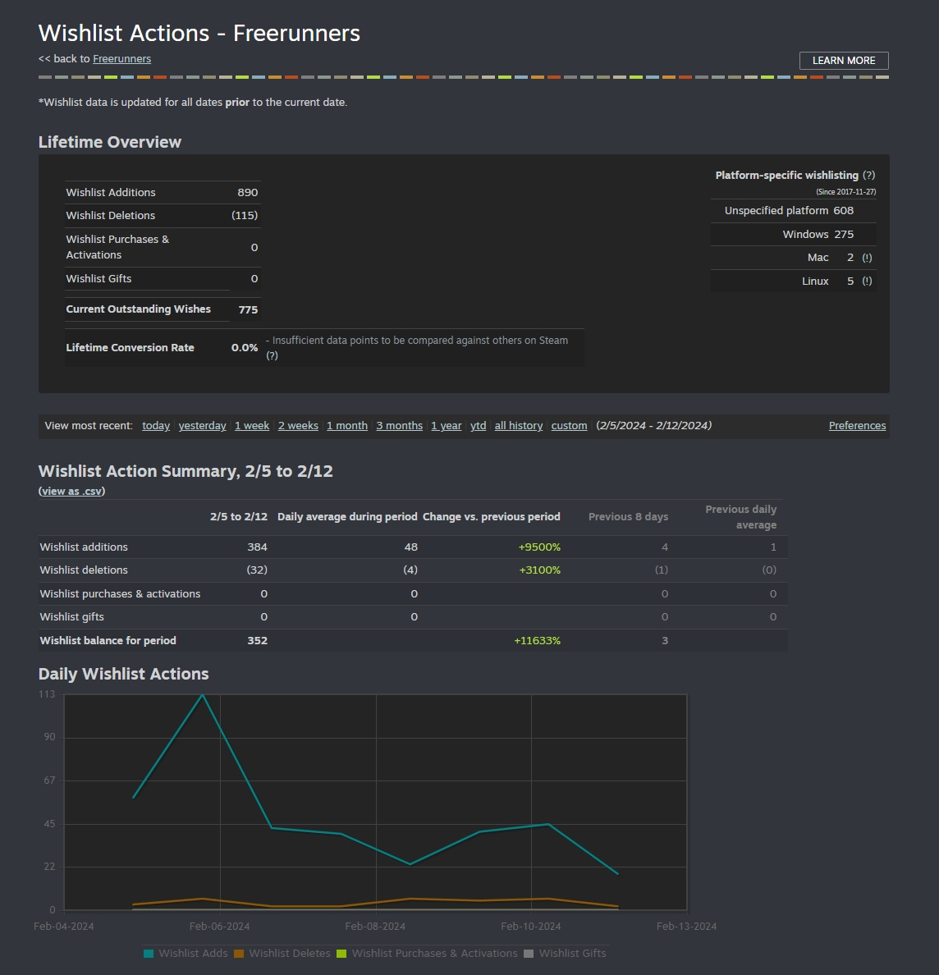The image size is (939, 975).
Task: Select the 'today' date range
Action: [156, 426]
